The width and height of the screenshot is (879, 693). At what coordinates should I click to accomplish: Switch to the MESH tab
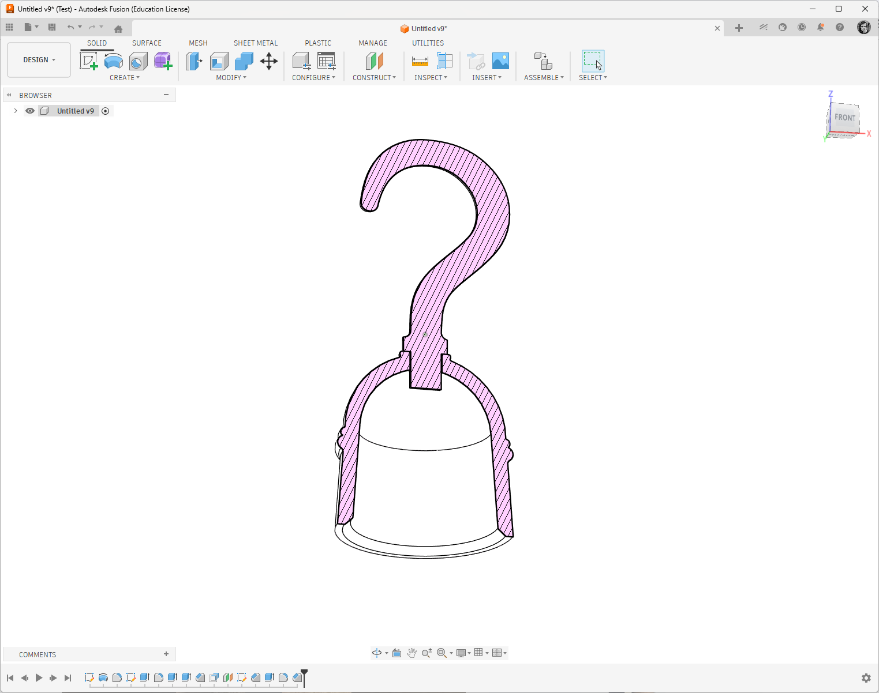198,43
